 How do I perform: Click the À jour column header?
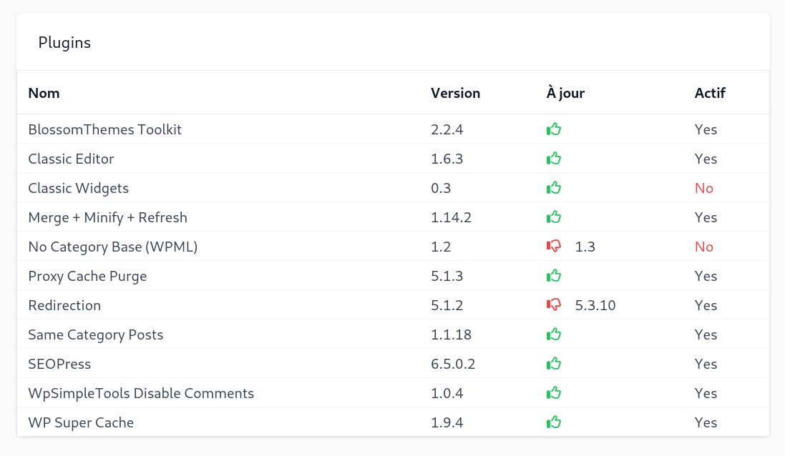tap(566, 93)
